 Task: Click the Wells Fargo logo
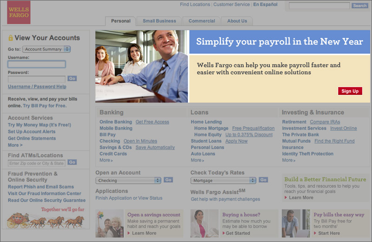19,13
